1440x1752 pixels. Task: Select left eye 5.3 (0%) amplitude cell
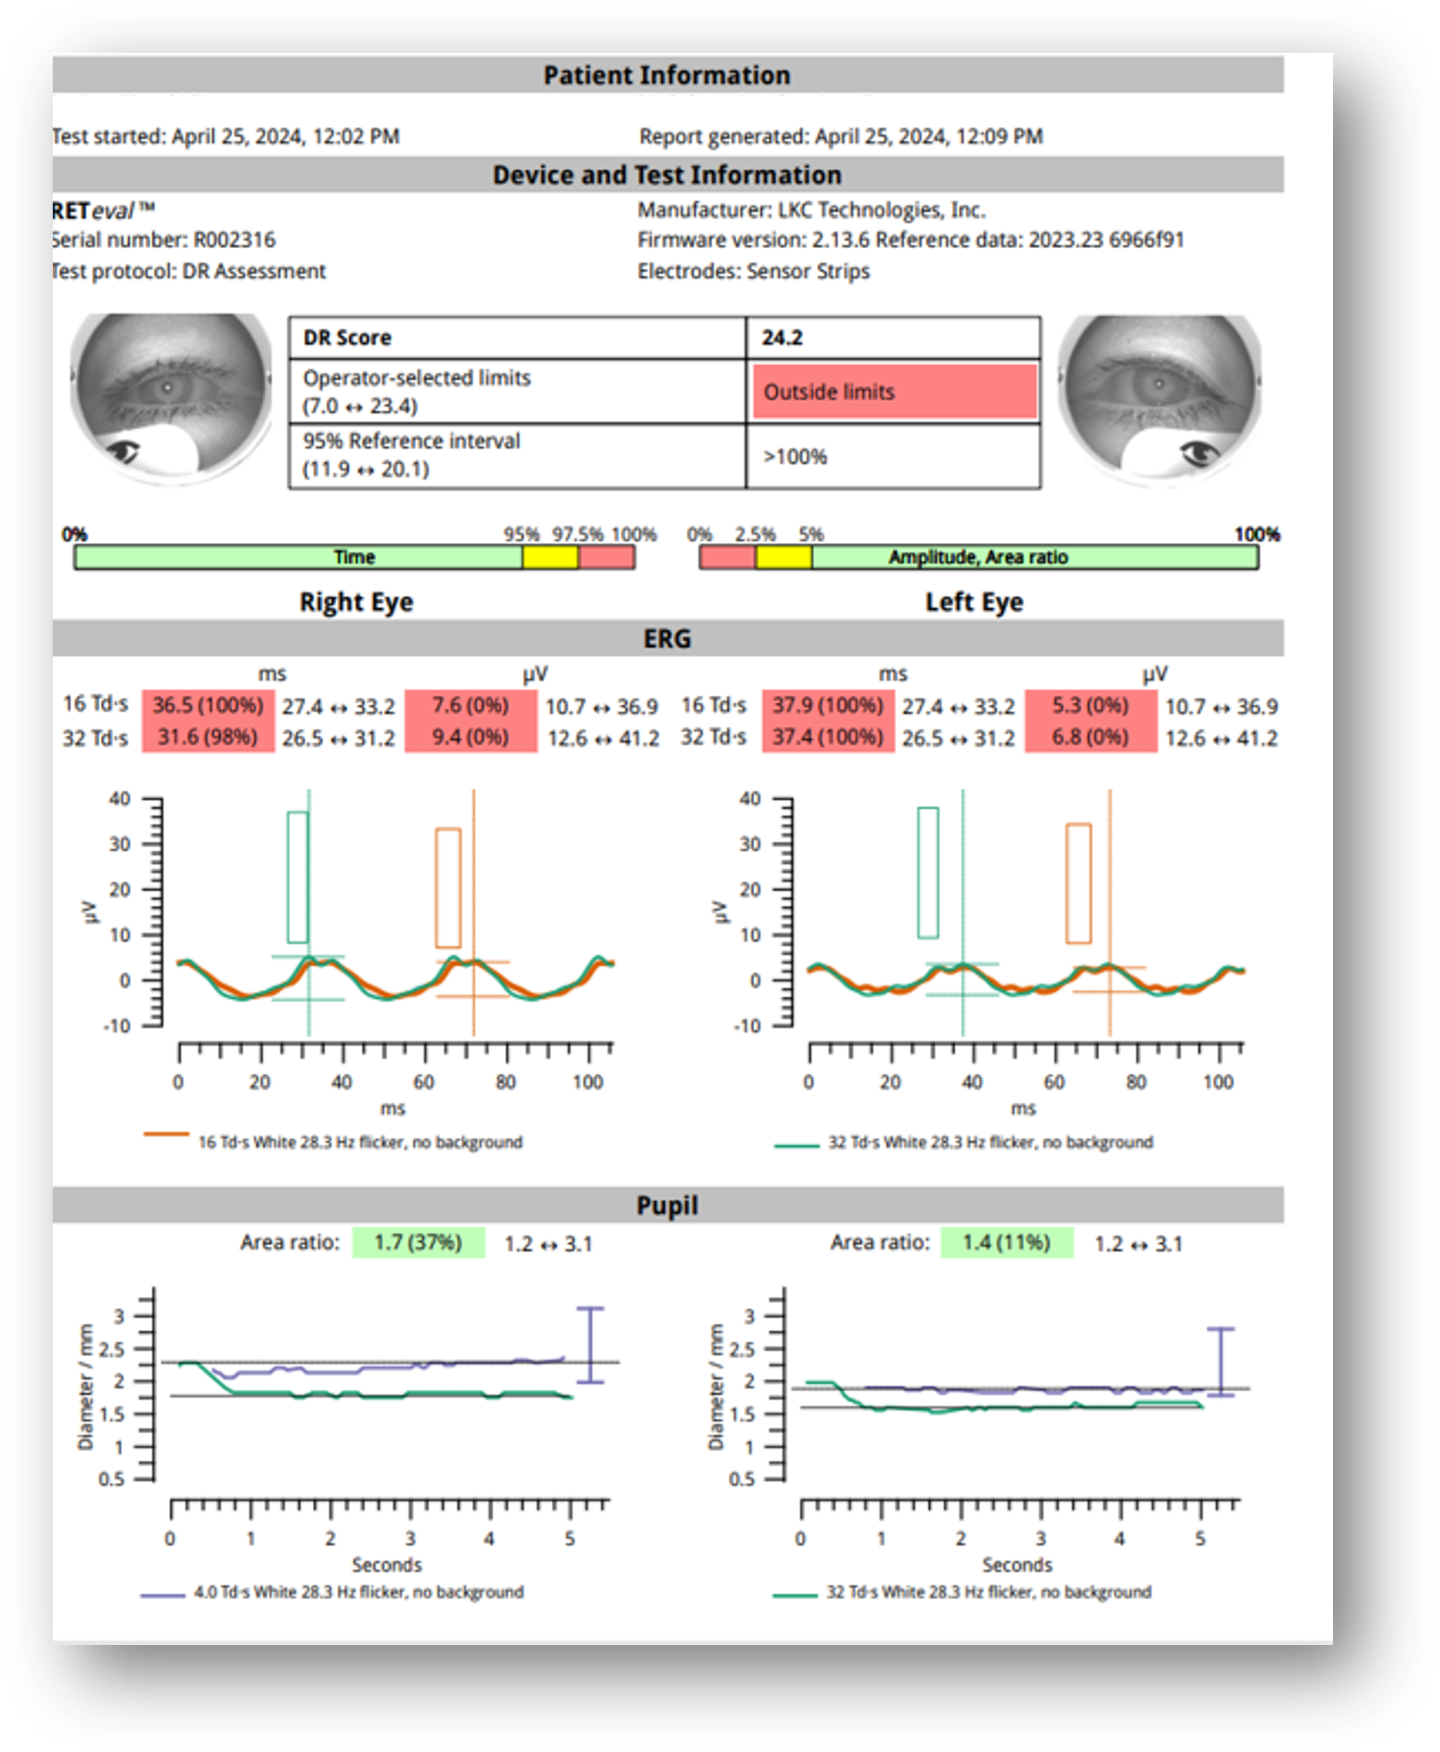click(1090, 706)
